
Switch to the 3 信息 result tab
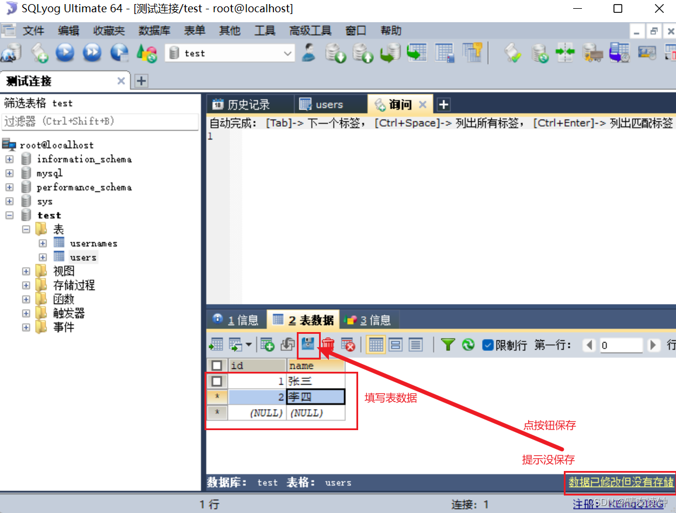(369, 320)
